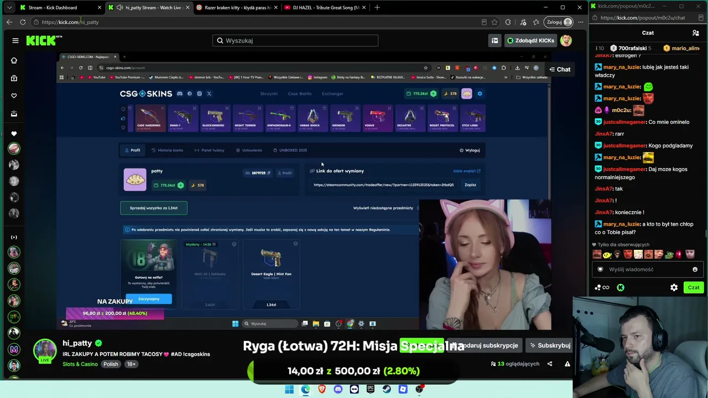Open the emoji picker in chat input
708x398 pixels.
click(x=695, y=269)
